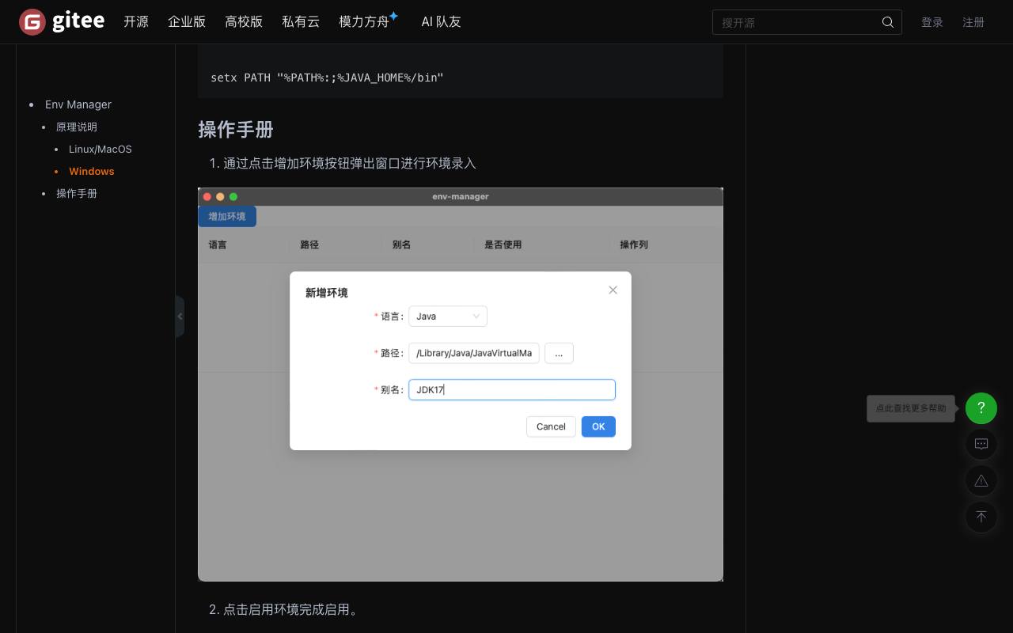Screen dimensions: 1013x633
Task: Select the Windows outline entry
Action: 92,171
